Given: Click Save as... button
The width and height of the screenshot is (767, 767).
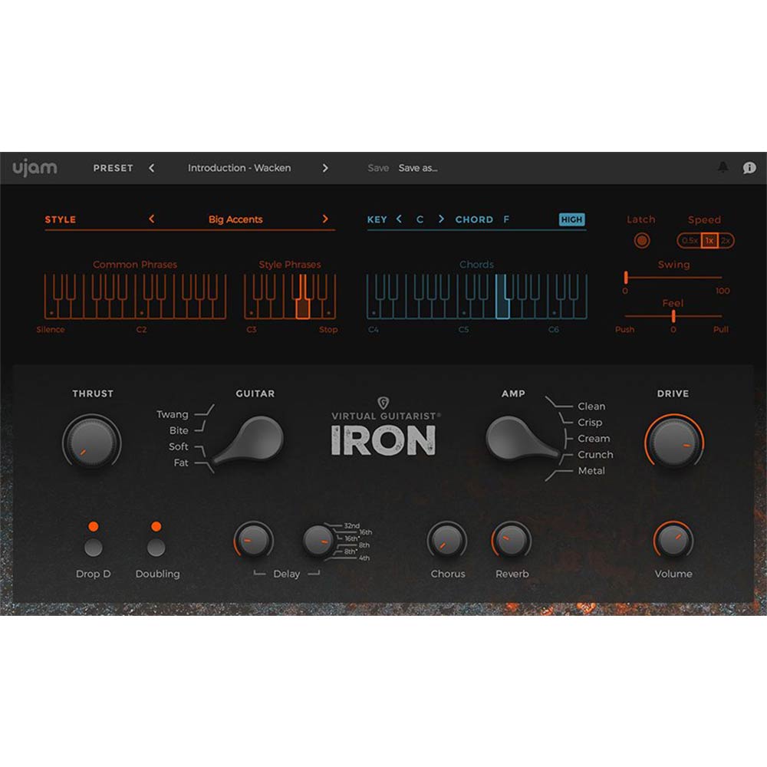Looking at the screenshot, I should pos(418,168).
